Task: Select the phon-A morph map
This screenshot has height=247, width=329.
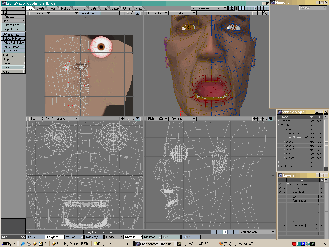Action: (x=289, y=142)
